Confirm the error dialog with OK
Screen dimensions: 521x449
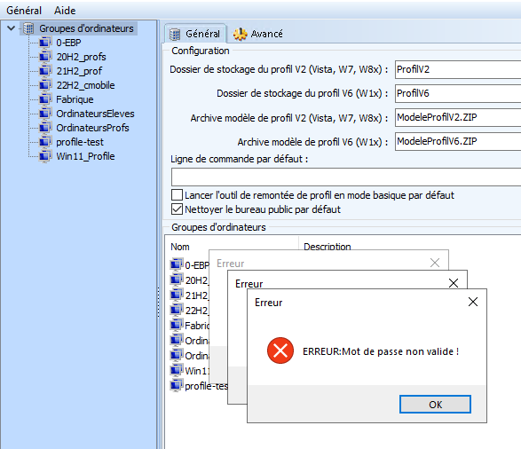click(435, 404)
